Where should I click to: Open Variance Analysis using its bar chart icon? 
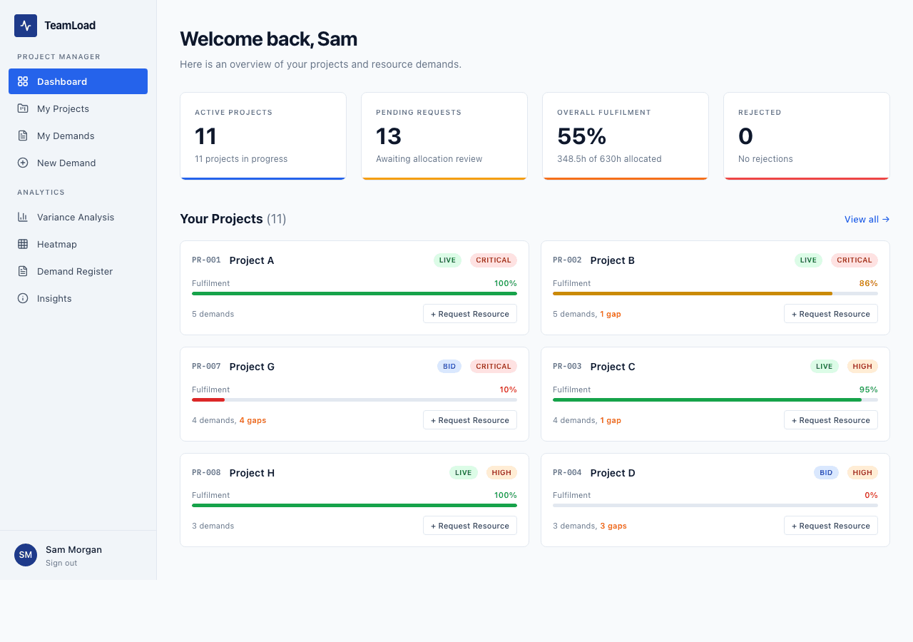point(24,217)
